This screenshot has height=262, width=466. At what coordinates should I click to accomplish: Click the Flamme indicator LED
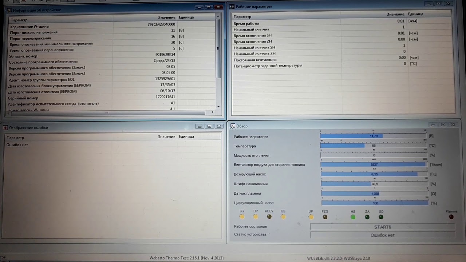point(451,217)
